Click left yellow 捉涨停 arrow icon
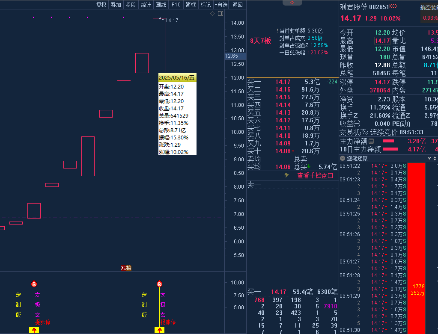Image resolution: width=438 pixels, height=334 pixels. [34, 330]
